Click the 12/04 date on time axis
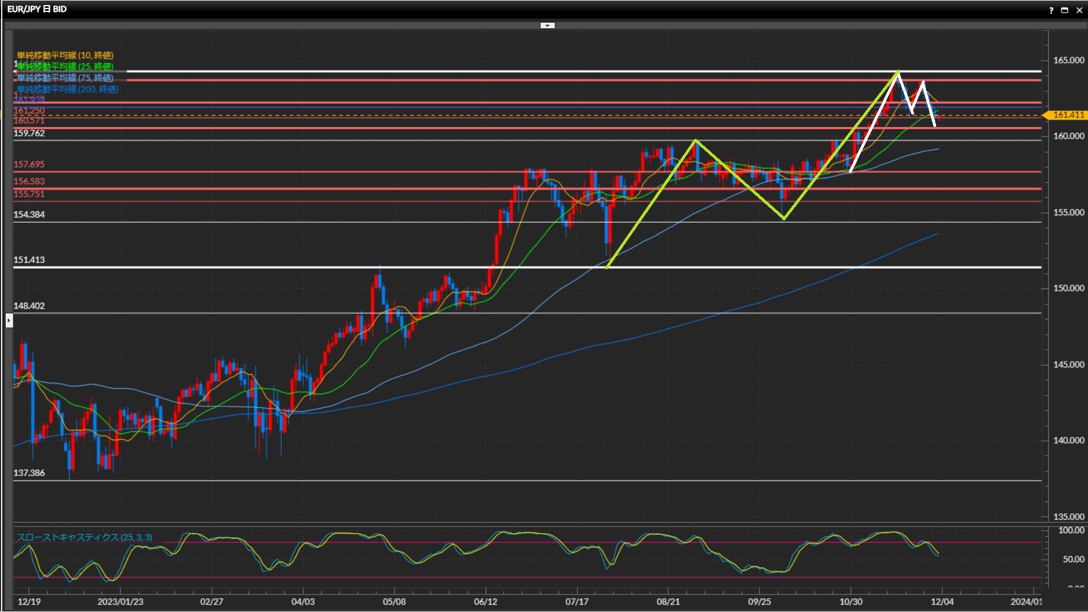This screenshot has width=1088, height=612. pyautogui.click(x=942, y=602)
